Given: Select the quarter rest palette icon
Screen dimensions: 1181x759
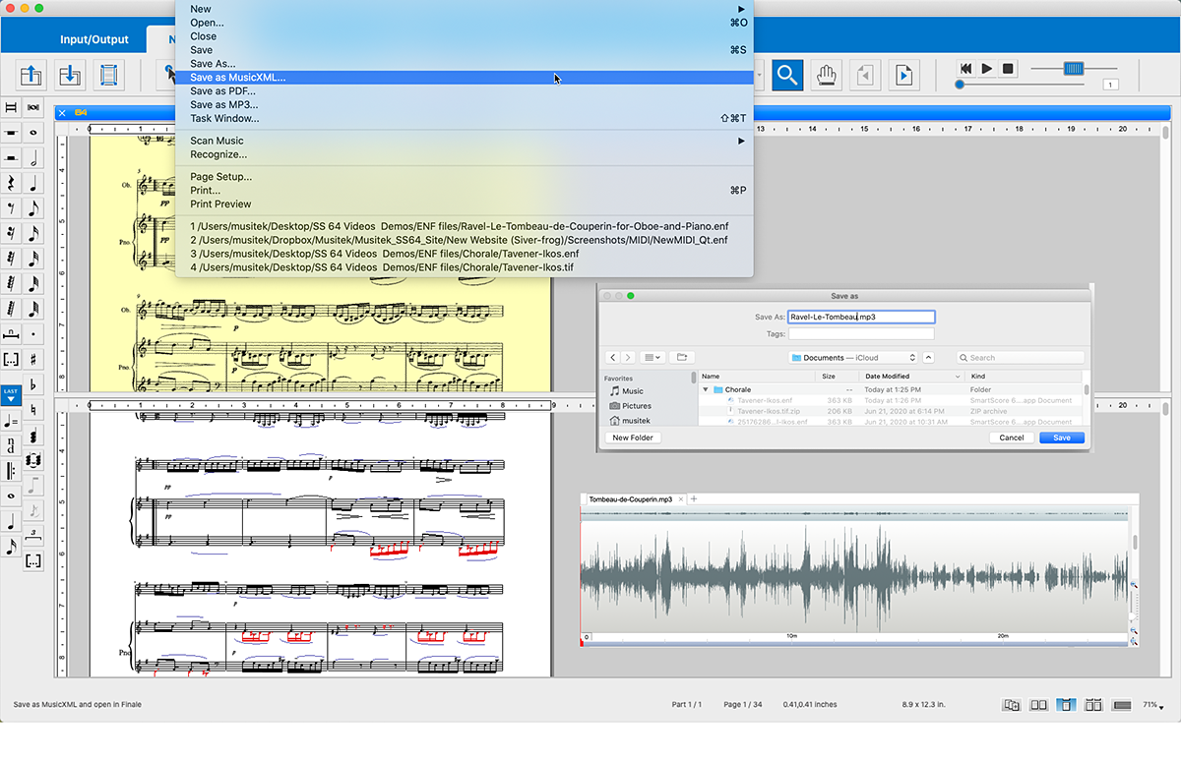Looking at the screenshot, I should 11,183.
